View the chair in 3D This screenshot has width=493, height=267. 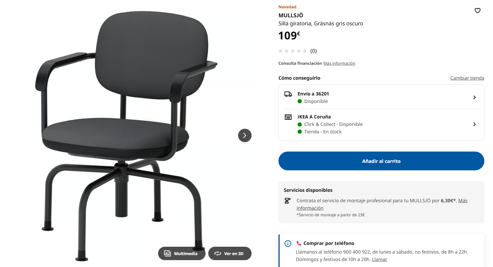230,254
